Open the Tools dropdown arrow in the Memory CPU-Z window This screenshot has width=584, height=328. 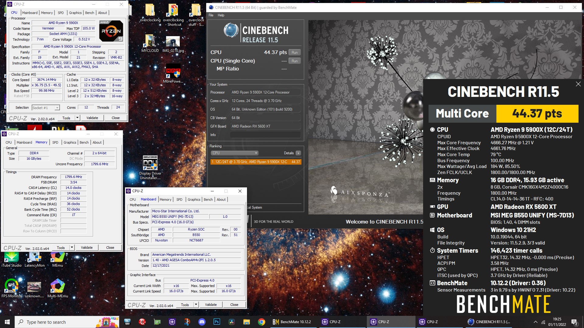coord(72,248)
